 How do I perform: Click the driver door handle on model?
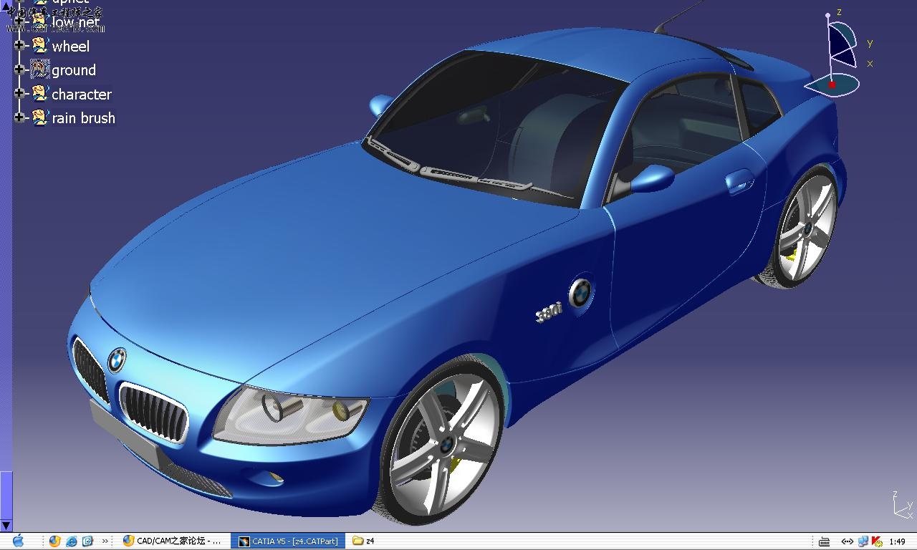pyautogui.click(x=740, y=180)
